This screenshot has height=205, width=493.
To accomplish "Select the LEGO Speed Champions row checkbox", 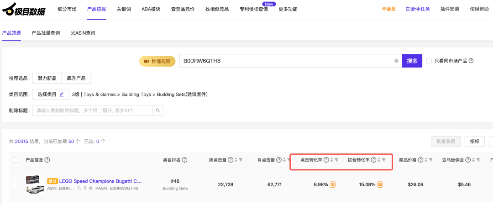I will tap(16, 184).
